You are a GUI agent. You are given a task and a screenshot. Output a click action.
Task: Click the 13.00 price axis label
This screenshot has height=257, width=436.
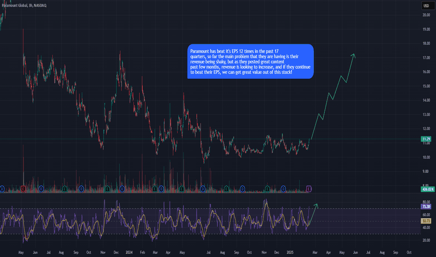point(426,114)
